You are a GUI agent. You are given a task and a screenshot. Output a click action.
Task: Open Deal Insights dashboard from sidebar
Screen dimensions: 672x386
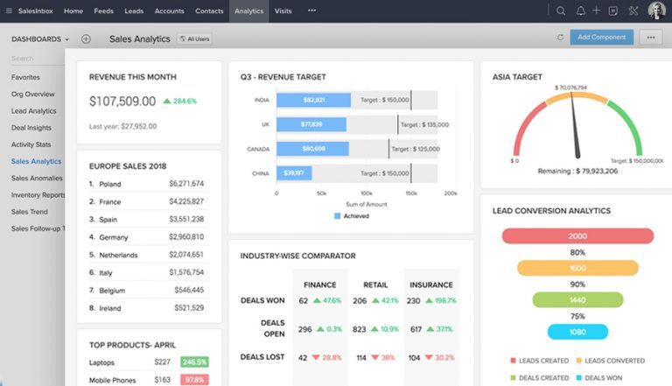tap(31, 128)
